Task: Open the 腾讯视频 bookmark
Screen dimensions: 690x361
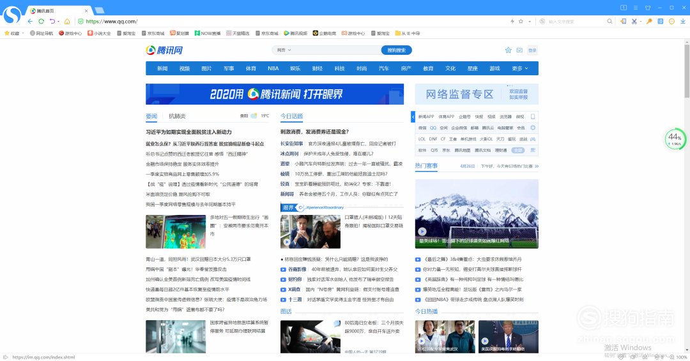Action: click(x=296, y=33)
